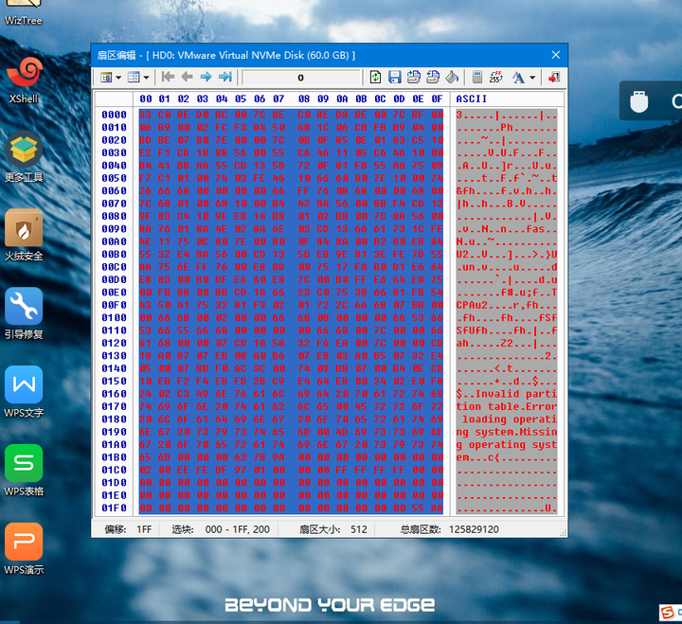
Task: Click the sector number input field
Action: [x=301, y=78]
